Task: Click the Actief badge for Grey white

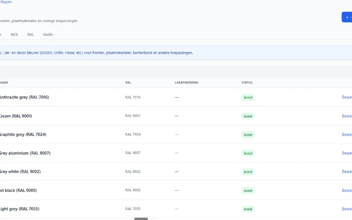Action: 248,172
